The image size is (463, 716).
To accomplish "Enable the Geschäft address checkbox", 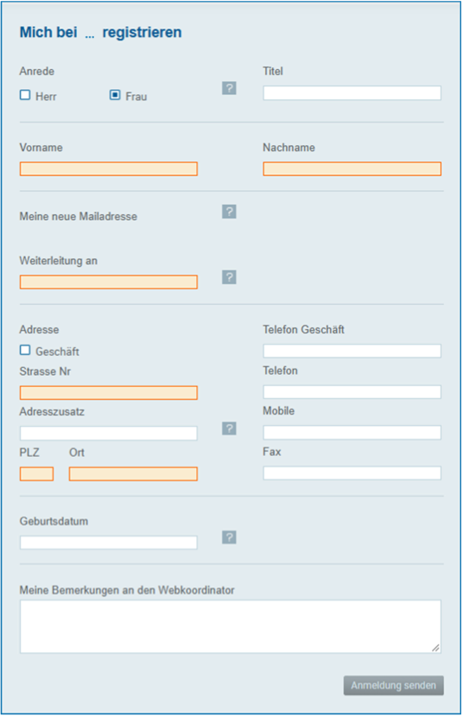I will click(25, 351).
